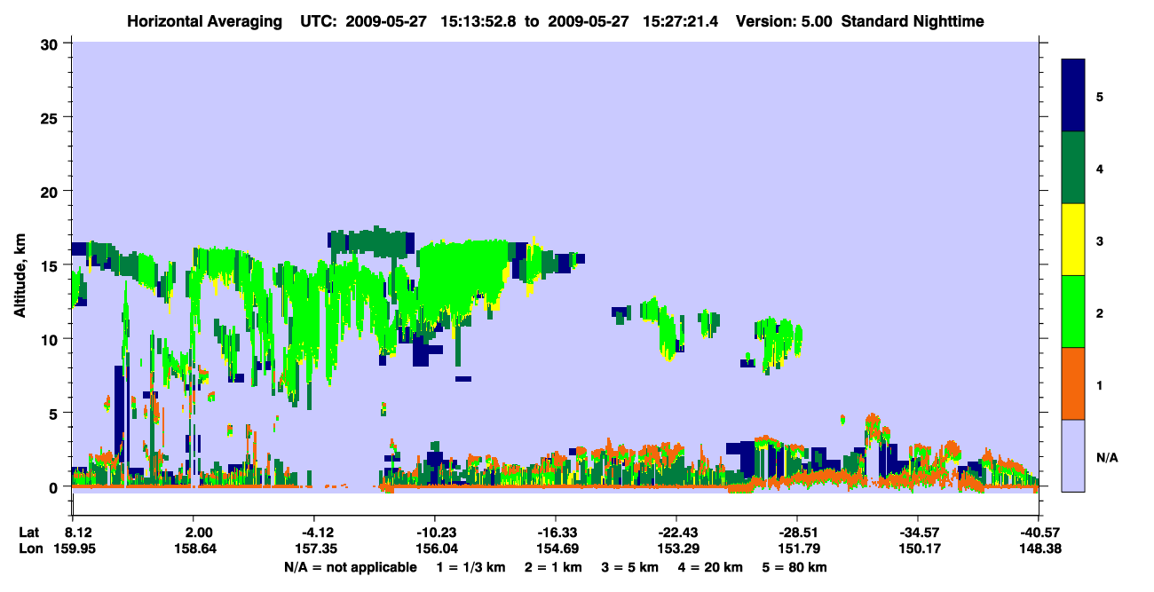Click the 'Lat' row label
The image size is (1154, 592).
(29, 533)
